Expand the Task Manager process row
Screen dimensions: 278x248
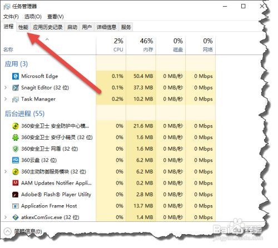(x=6, y=99)
